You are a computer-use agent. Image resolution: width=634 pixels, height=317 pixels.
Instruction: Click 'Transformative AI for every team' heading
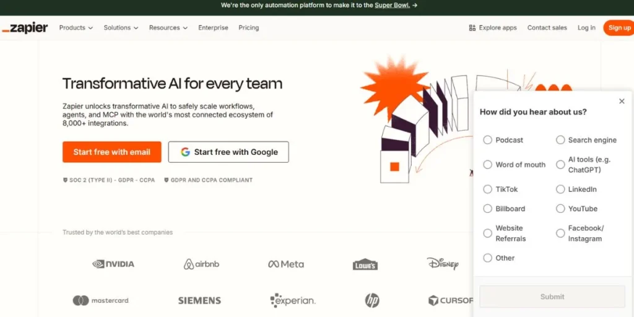[x=172, y=84]
